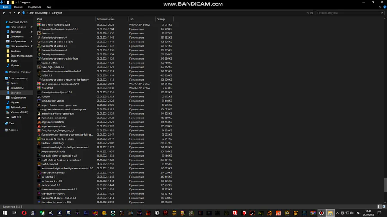
Task: Click Загрузки breadcrumb in address bar
Action: (57, 13)
